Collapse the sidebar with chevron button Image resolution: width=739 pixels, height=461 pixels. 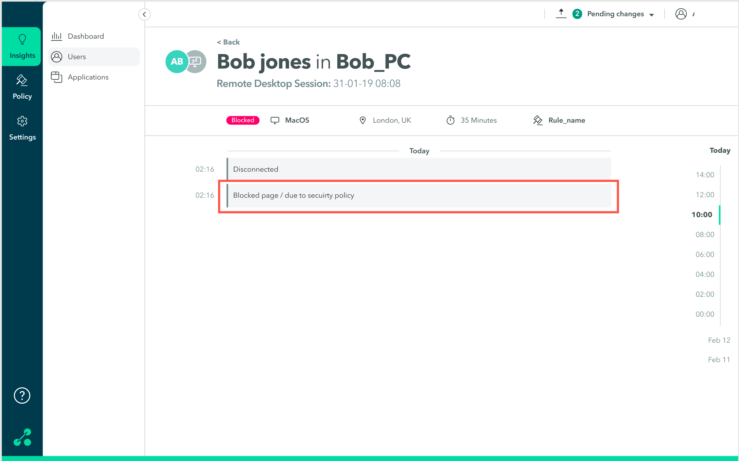click(x=145, y=14)
